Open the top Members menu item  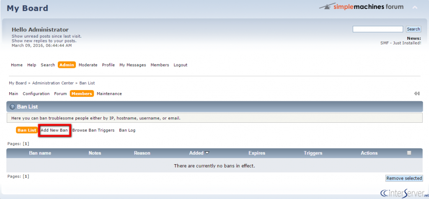[x=160, y=65]
